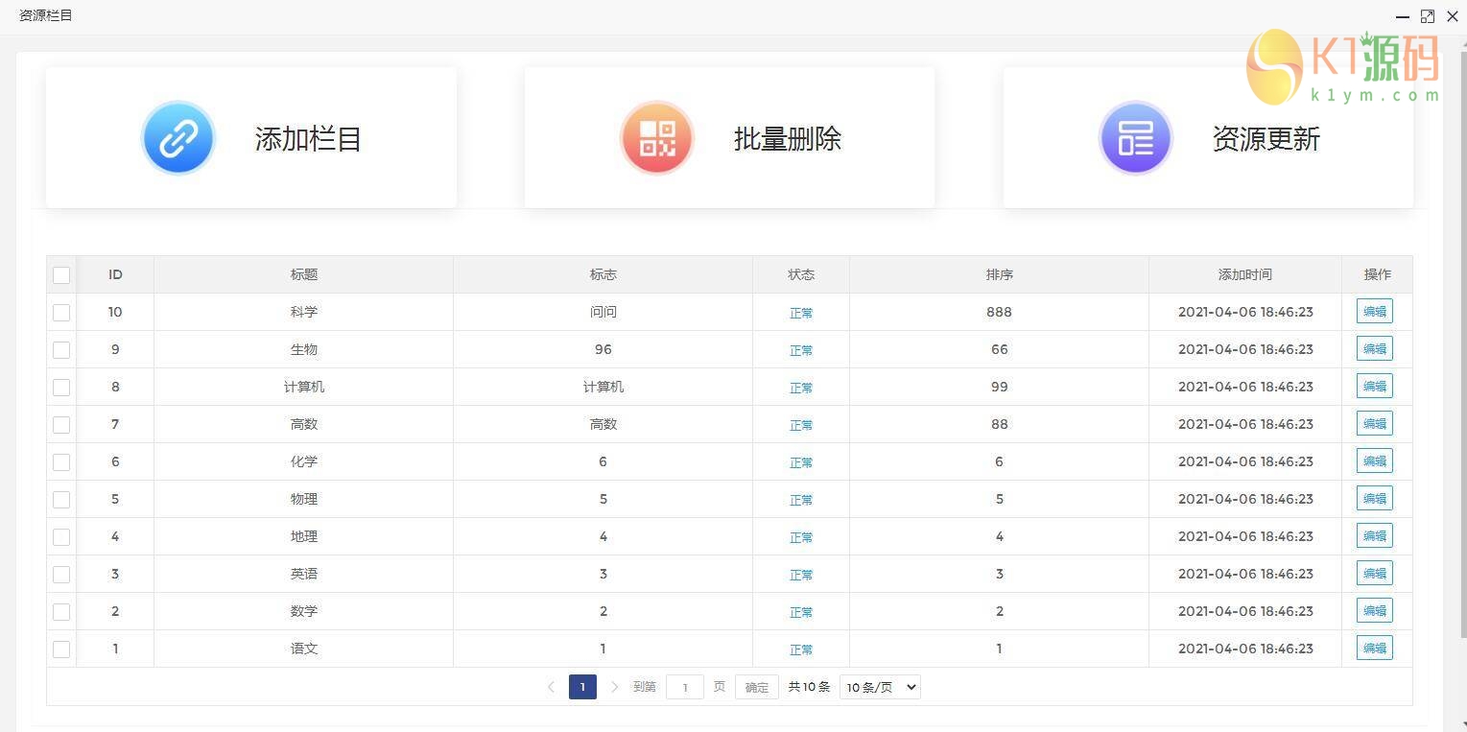
Task: Expand the per-page selector's dropdown arrow
Action: pyautogui.click(x=910, y=687)
